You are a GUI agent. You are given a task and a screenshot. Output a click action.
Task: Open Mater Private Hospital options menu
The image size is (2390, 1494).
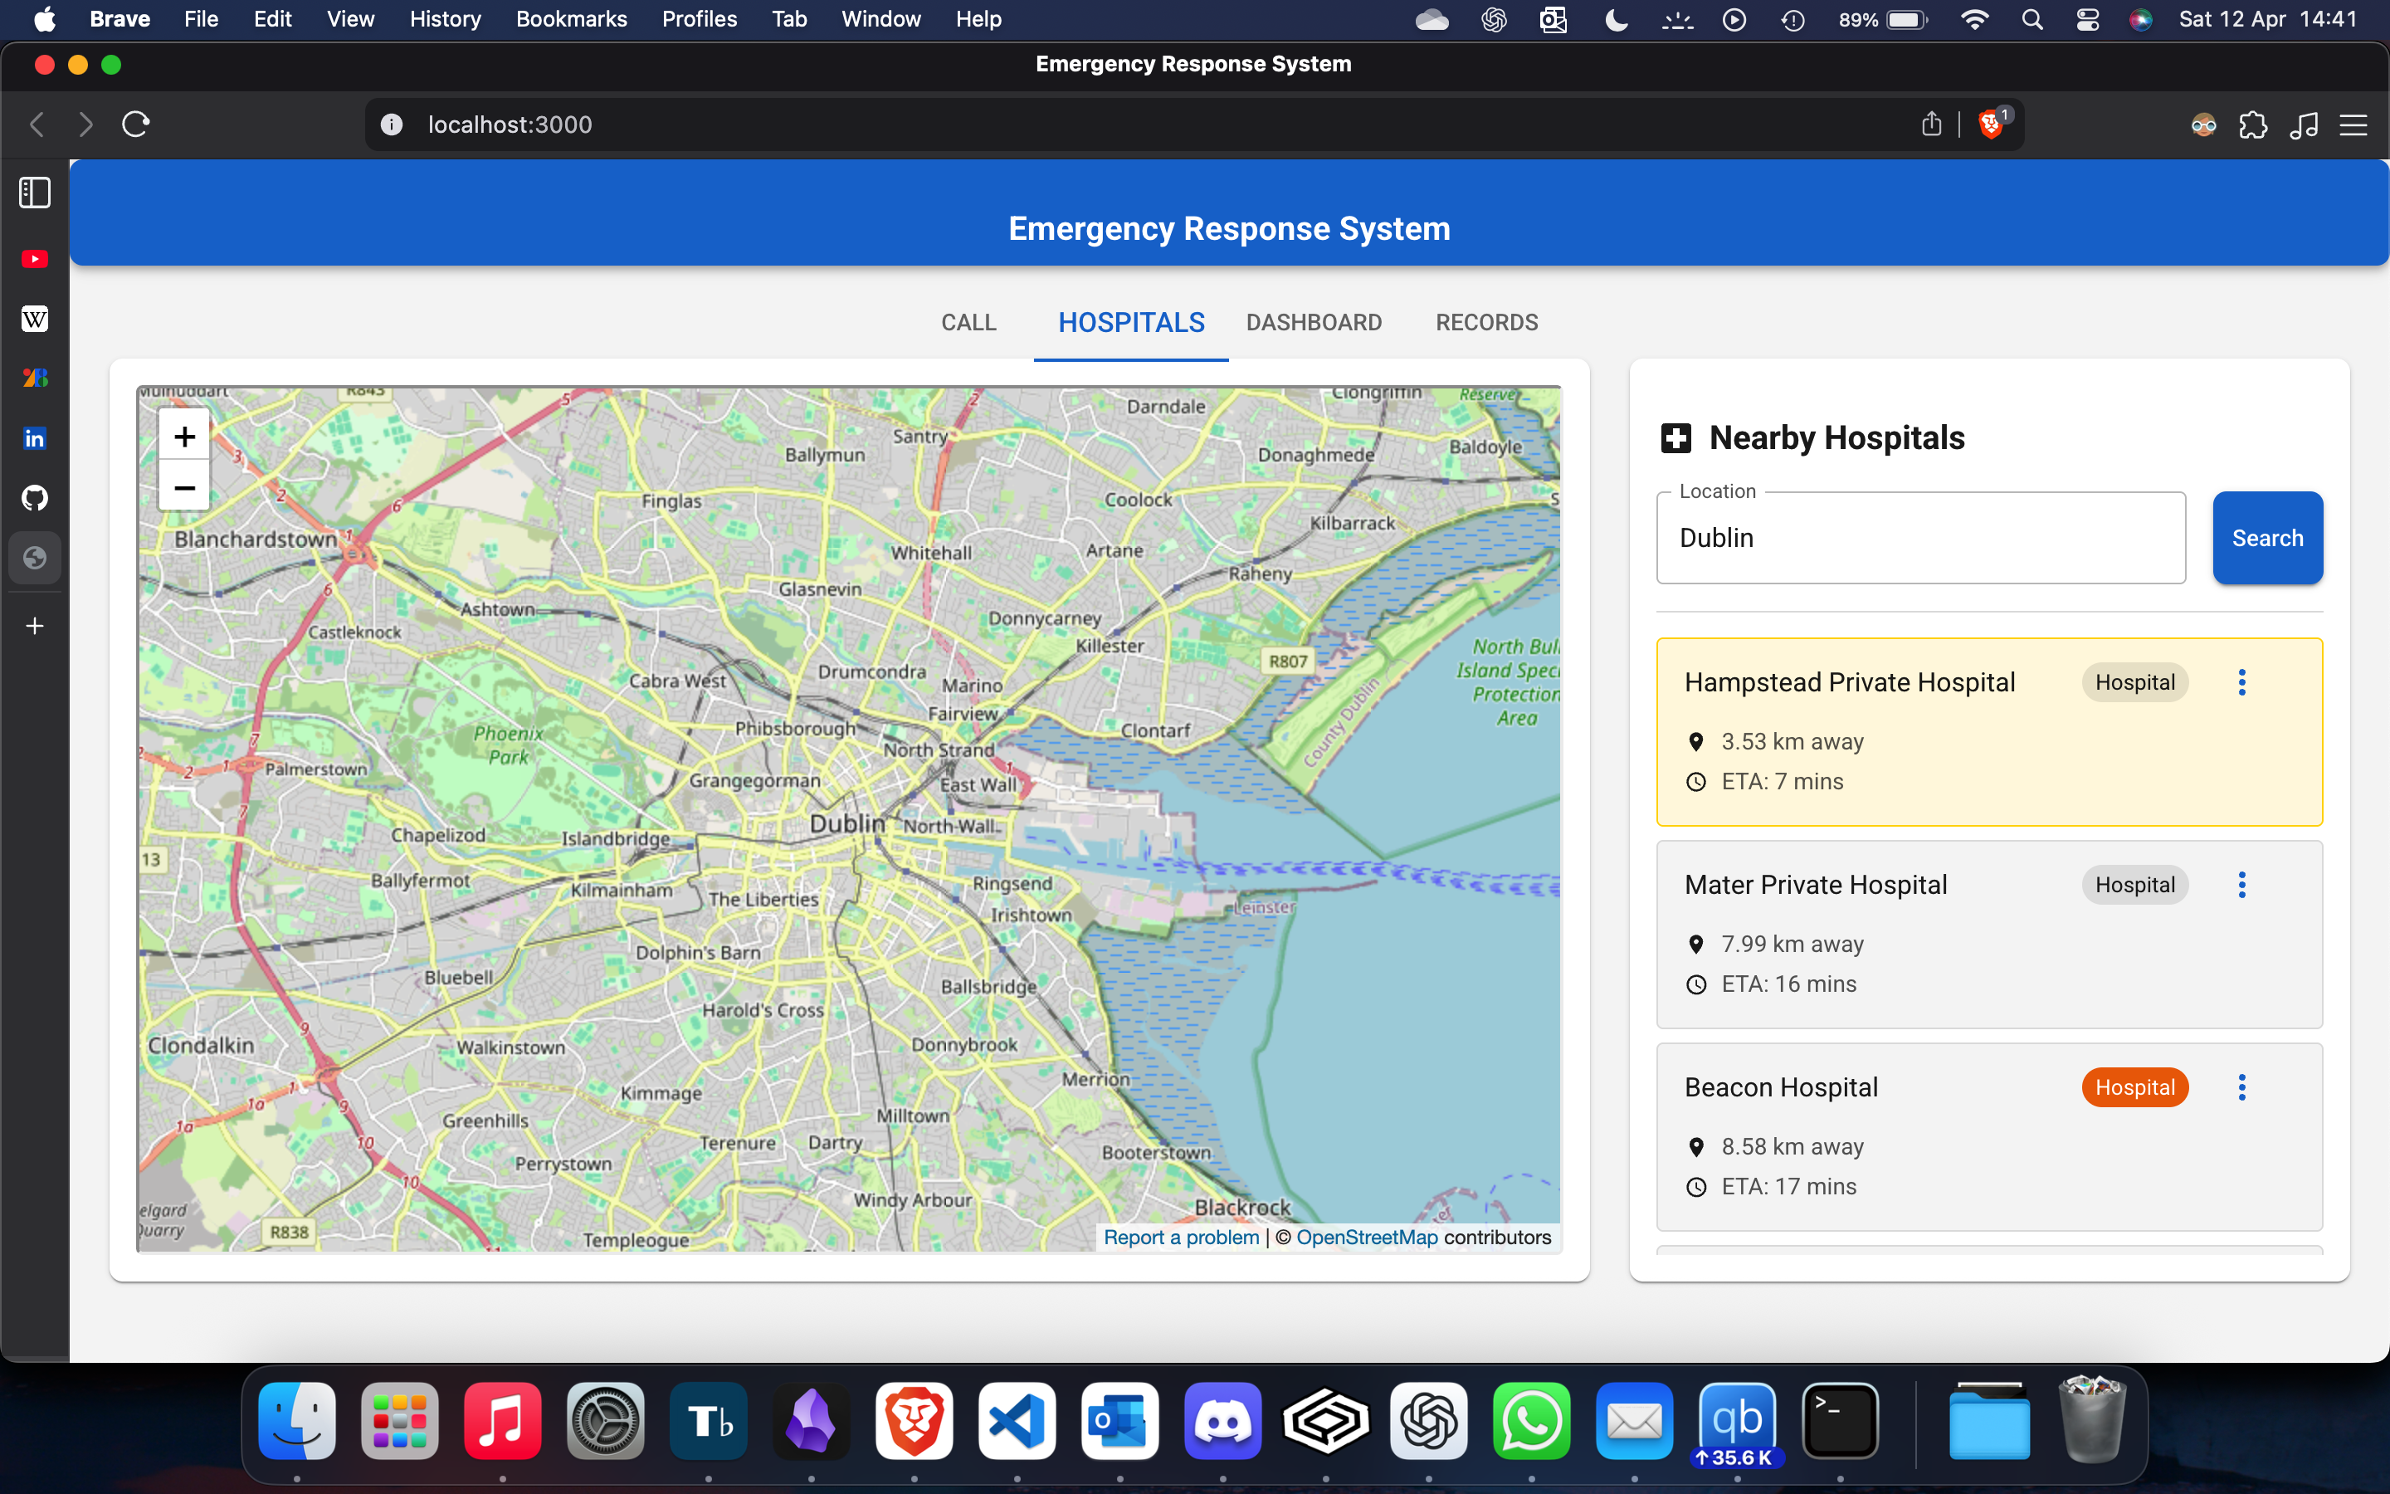[2241, 884]
